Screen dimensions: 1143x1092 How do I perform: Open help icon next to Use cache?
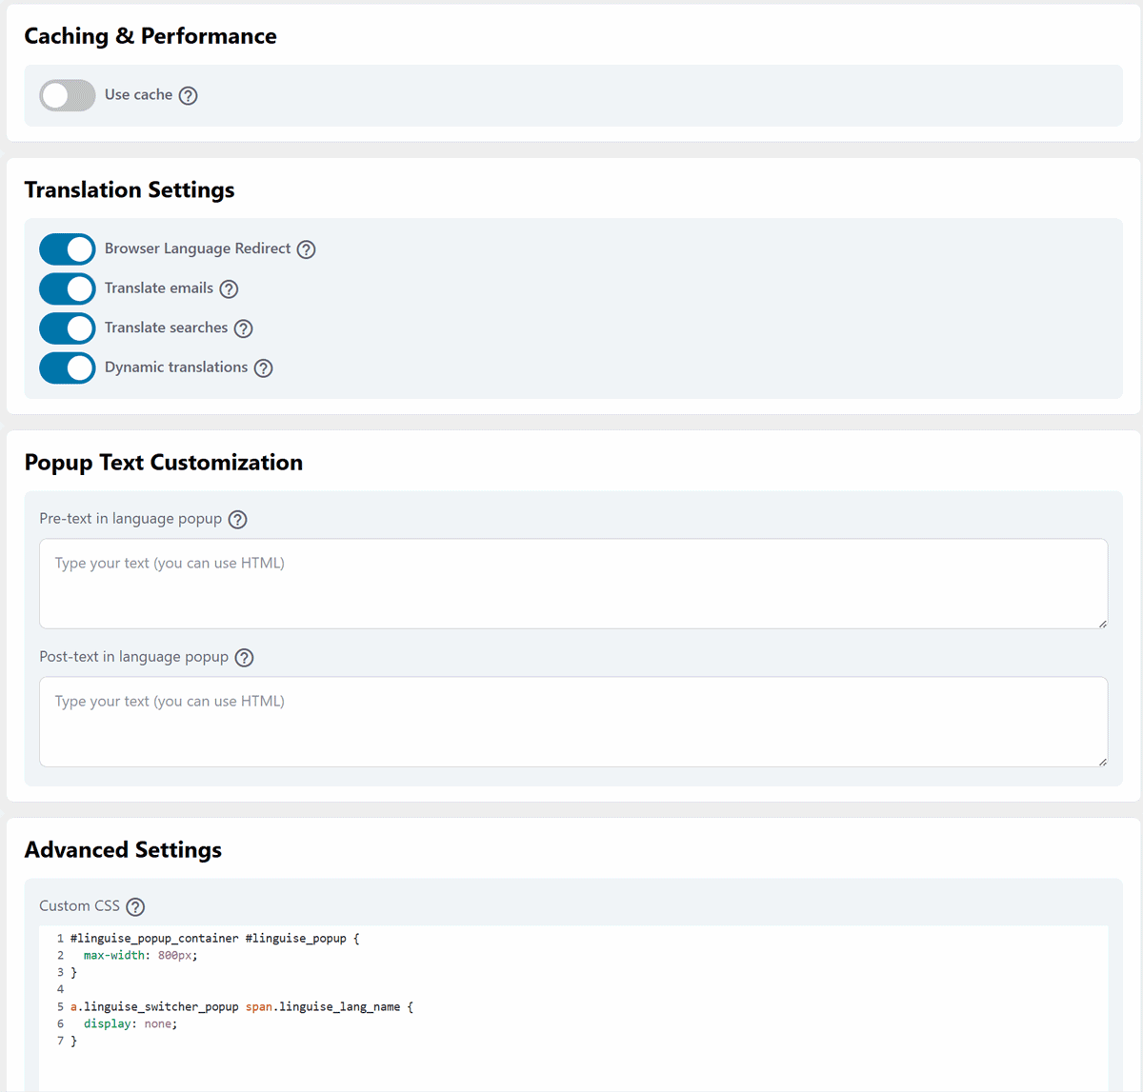pyautogui.click(x=189, y=95)
